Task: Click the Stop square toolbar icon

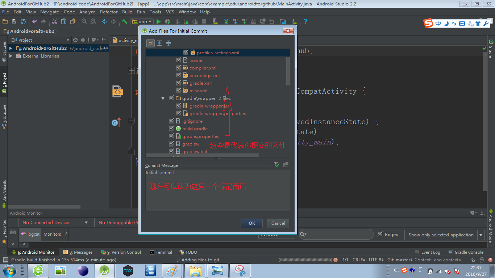Action: [x=204, y=21]
